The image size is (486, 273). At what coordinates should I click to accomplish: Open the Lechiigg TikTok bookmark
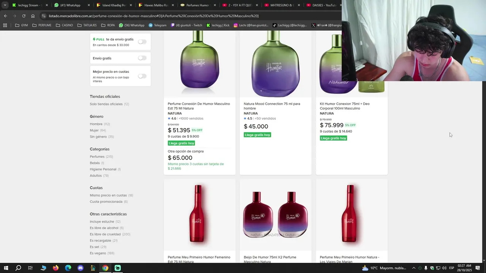tap(289, 25)
